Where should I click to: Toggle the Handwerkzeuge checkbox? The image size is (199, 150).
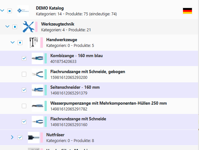[20, 42]
